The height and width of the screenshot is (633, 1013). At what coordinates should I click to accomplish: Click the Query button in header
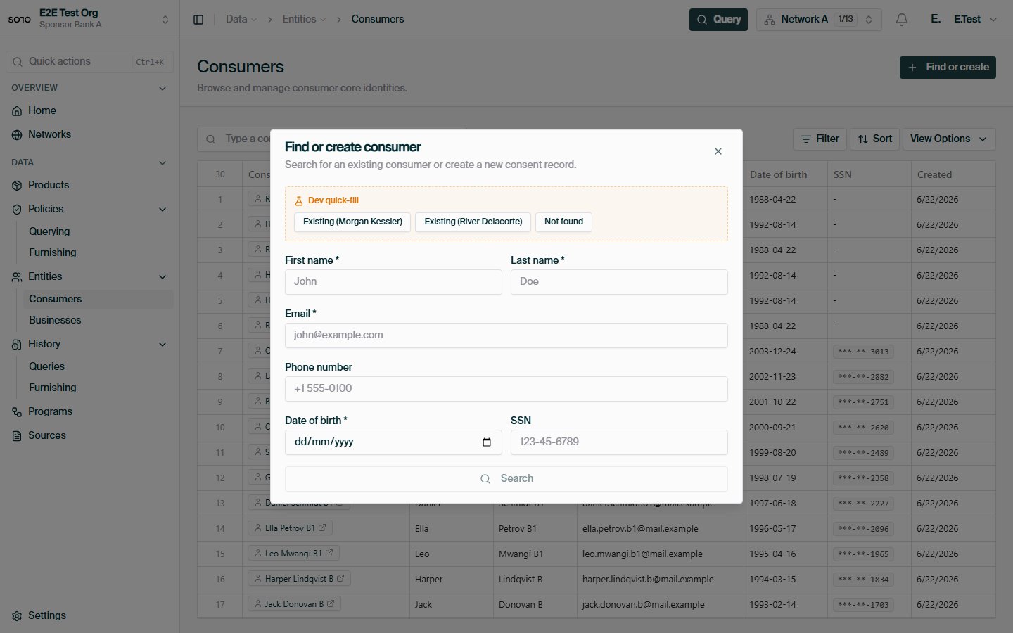coord(718,20)
